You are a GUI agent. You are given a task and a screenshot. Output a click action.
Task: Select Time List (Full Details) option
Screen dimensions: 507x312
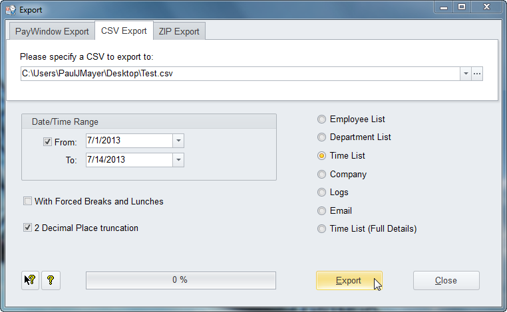click(x=322, y=229)
